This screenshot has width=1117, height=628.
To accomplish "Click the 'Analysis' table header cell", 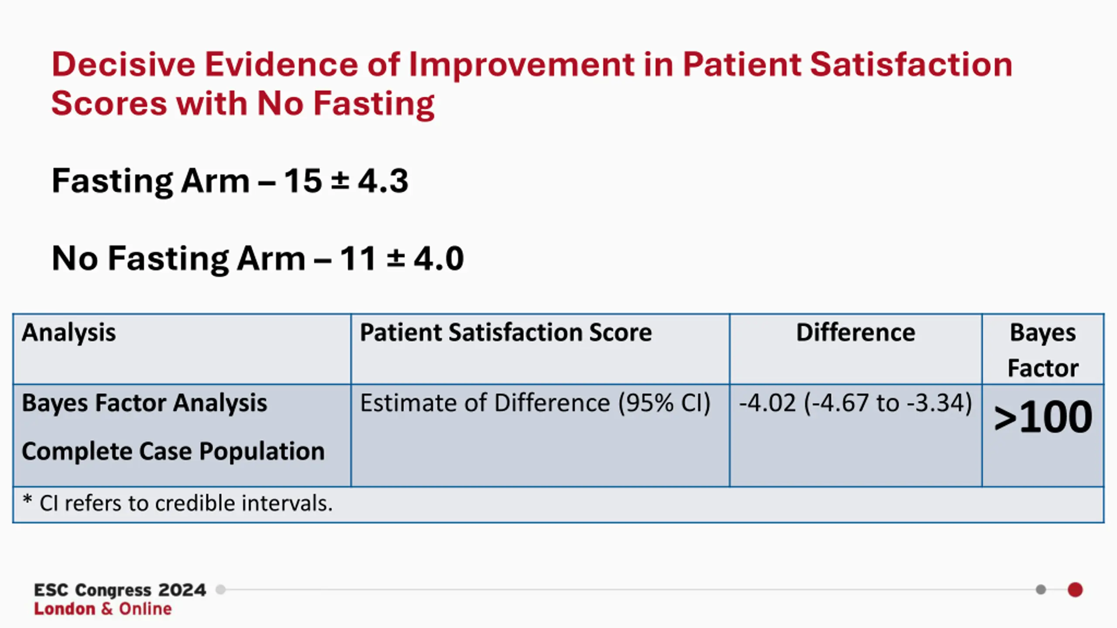I will click(182, 349).
